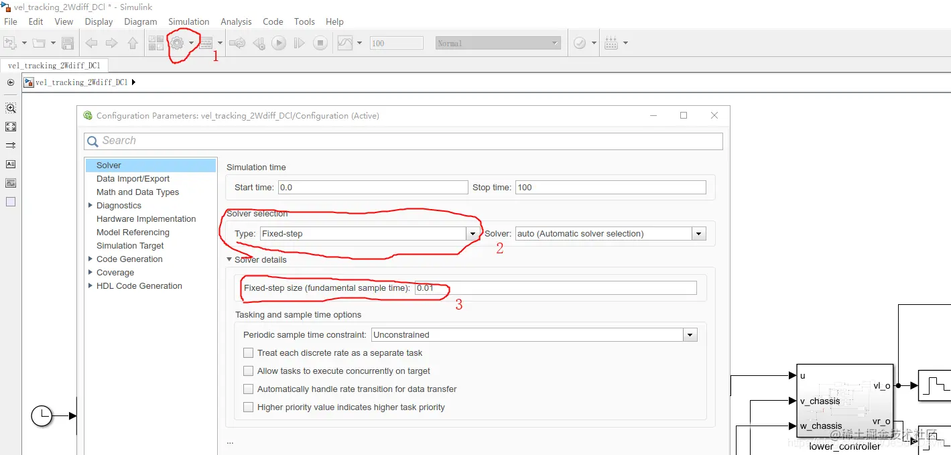
Task: Click the Sample Time Display arrows icon
Action: 11,145
